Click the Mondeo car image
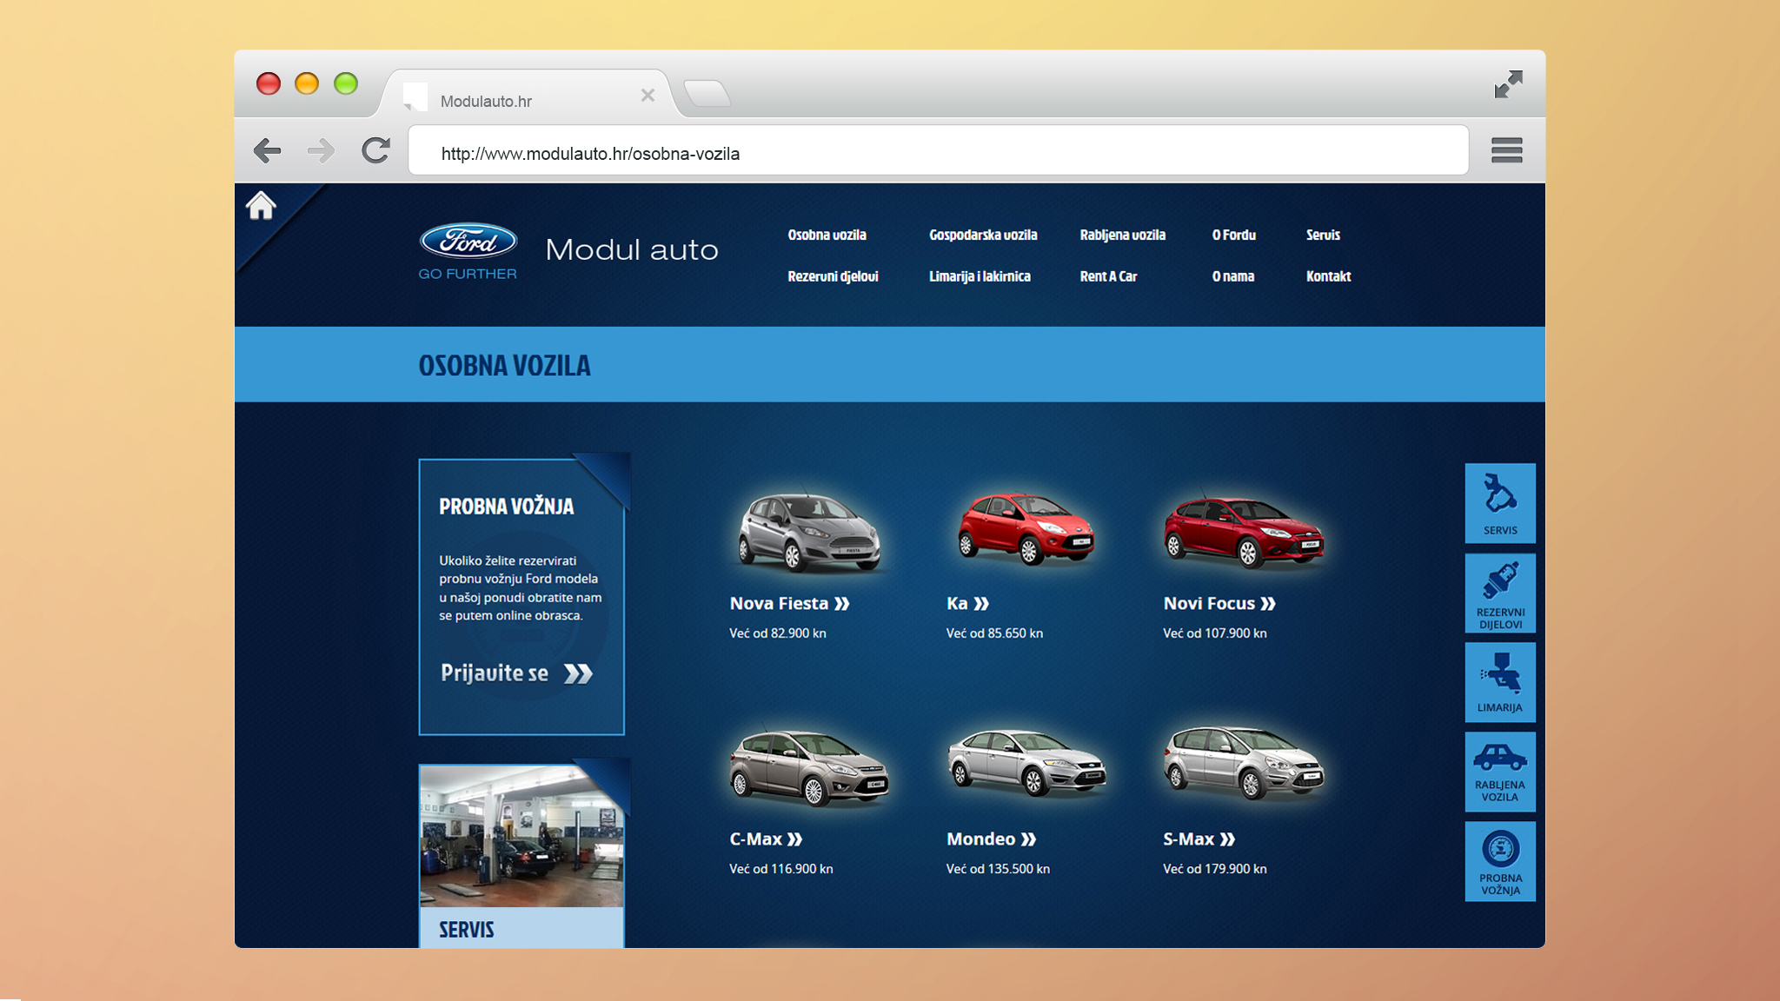The height and width of the screenshot is (1001, 1780). click(x=1026, y=762)
